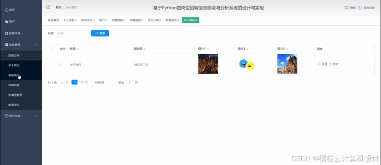Open the chat emoji thumbnail under 图片2

[x=247, y=64]
